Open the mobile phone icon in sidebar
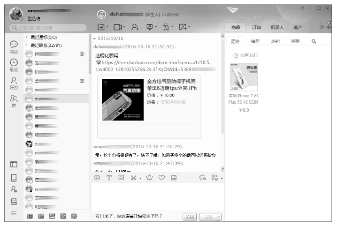The width and height of the screenshot is (337, 228). [x=14, y=178]
